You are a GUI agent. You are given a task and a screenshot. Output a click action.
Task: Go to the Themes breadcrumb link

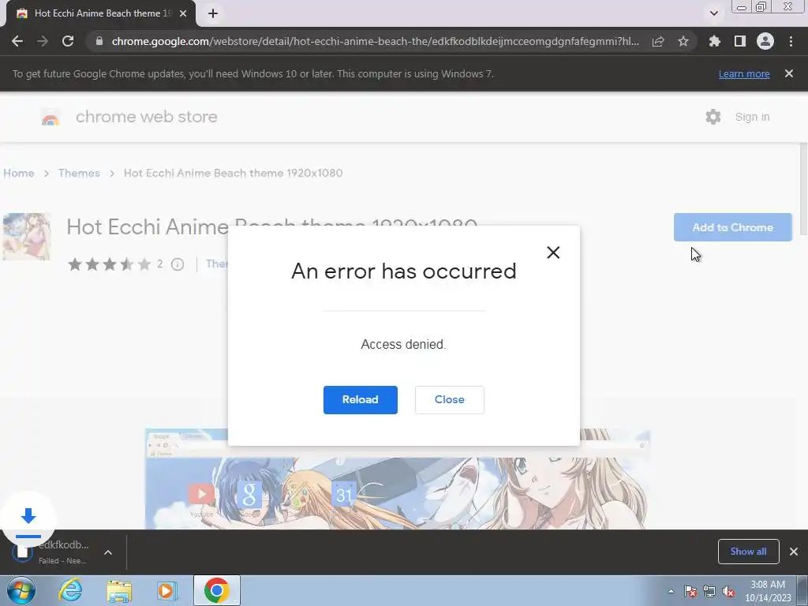point(79,173)
